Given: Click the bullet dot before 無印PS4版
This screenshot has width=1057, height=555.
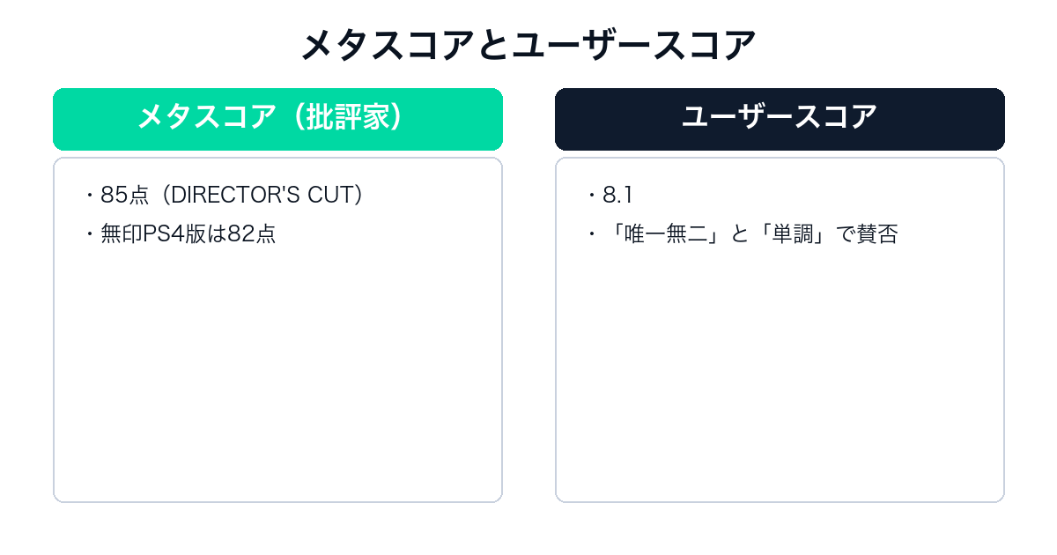Looking at the screenshot, I should pos(90,234).
